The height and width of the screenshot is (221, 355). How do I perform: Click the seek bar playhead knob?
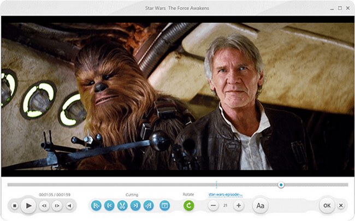coord(281,185)
